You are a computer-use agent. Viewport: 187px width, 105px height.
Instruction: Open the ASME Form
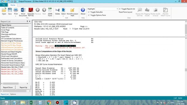click(x=50, y=12)
